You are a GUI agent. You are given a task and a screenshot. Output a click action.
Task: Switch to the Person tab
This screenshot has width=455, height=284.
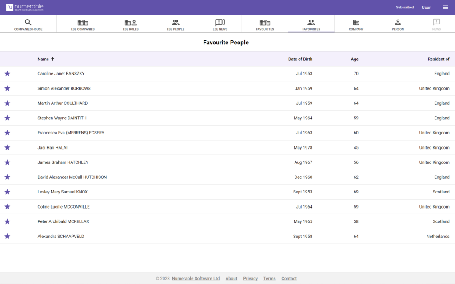(398, 24)
